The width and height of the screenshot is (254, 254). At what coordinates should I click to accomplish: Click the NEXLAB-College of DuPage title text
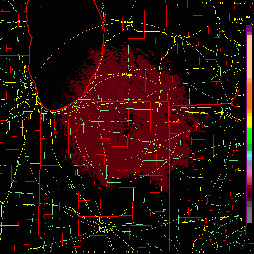pyautogui.click(x=225, y=3)
